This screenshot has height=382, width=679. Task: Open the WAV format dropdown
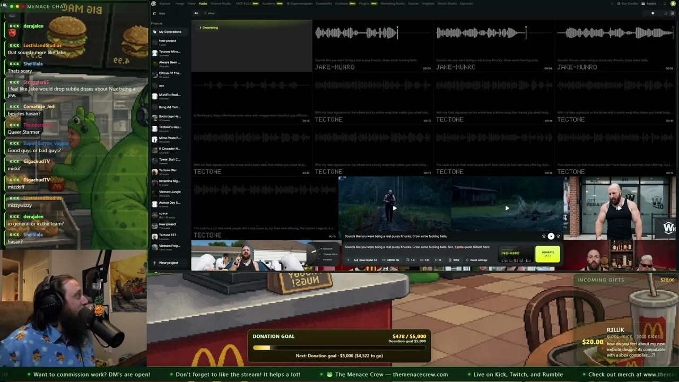[x=454, y=260]
